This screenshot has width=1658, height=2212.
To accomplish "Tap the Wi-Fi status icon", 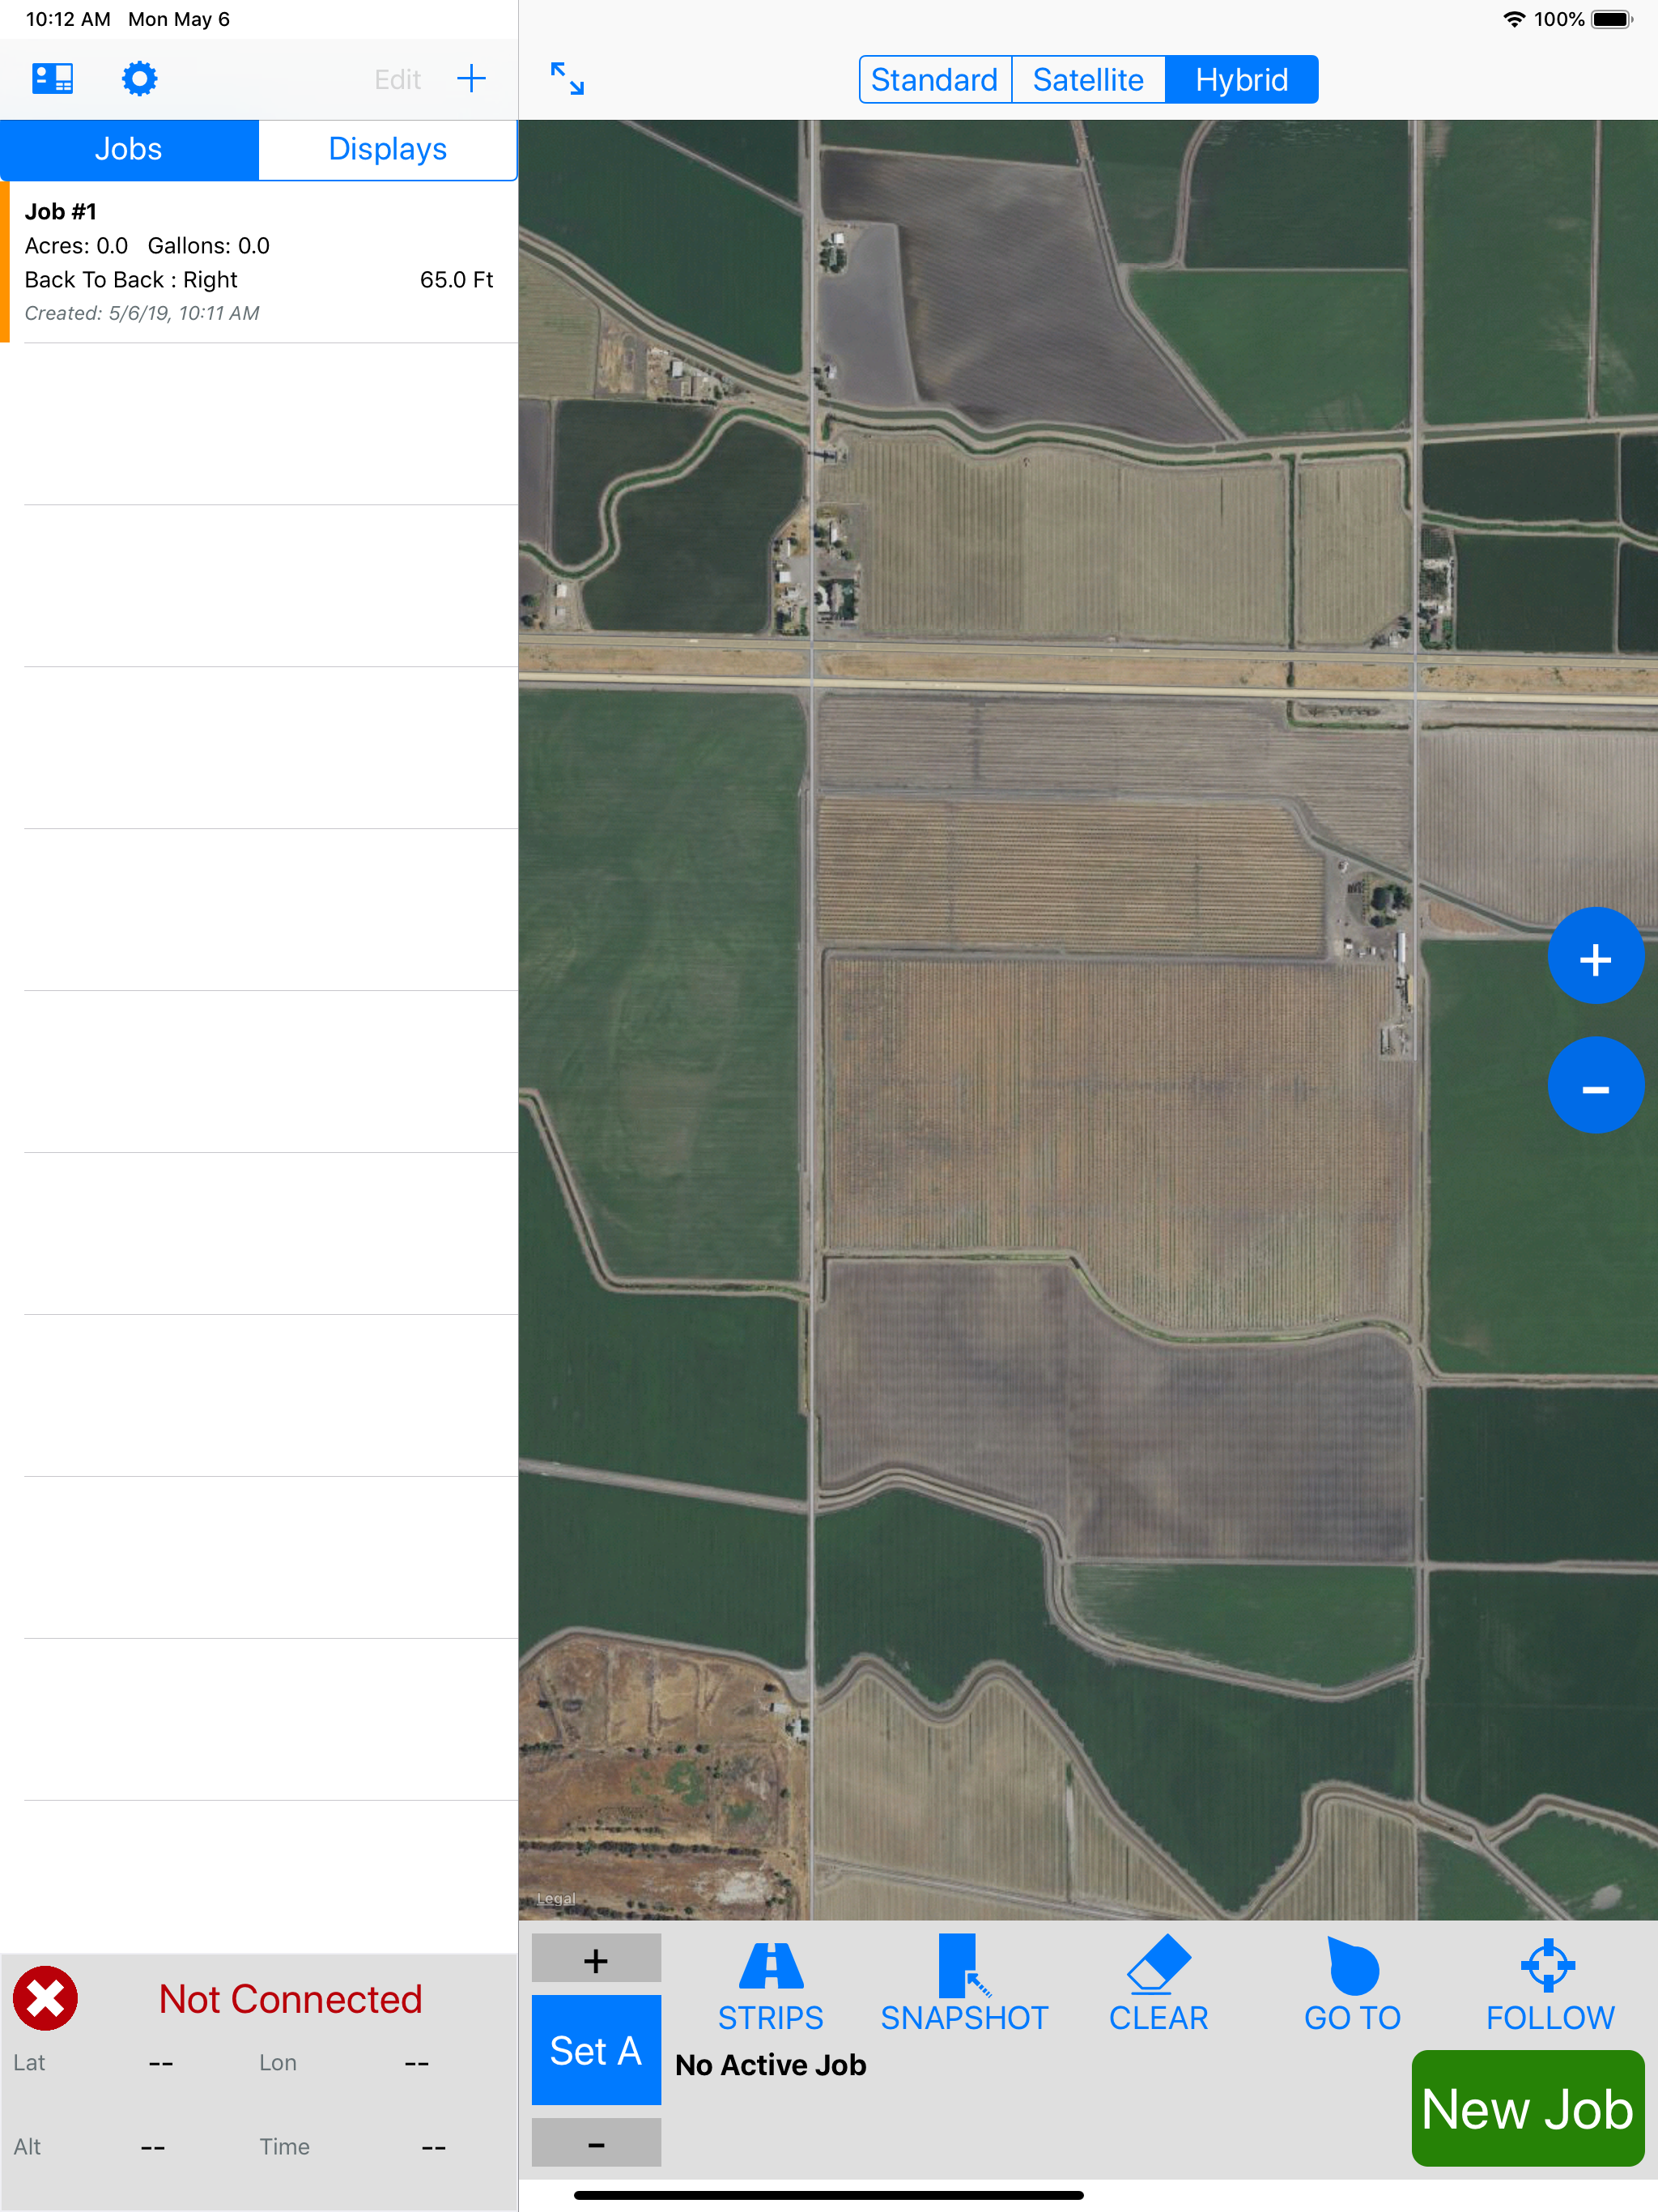I will coord(1514,19).
